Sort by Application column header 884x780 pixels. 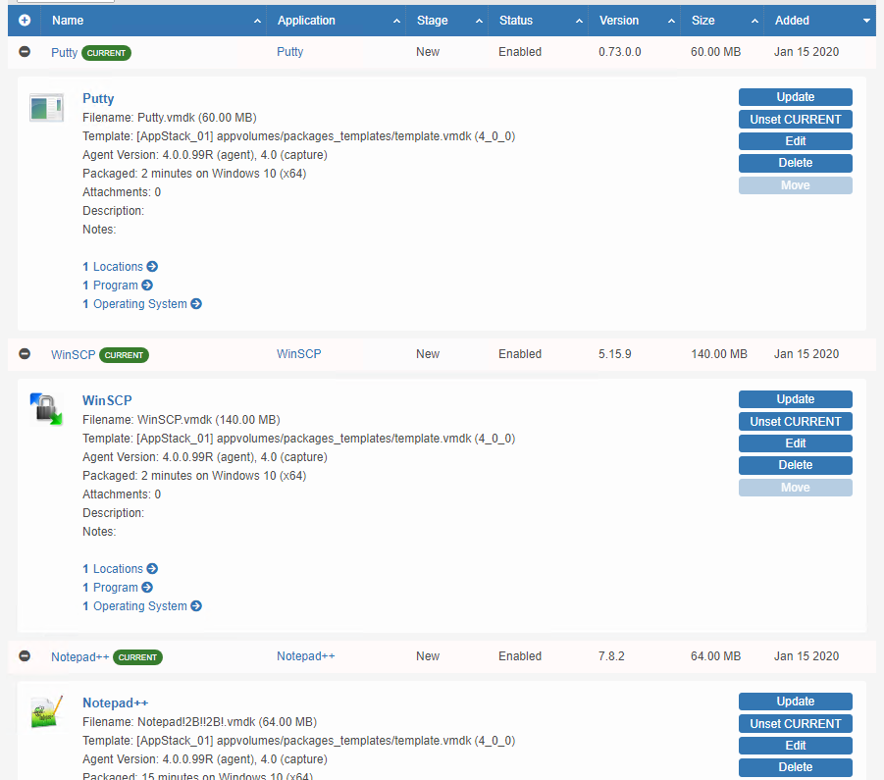tap(336, 21)
